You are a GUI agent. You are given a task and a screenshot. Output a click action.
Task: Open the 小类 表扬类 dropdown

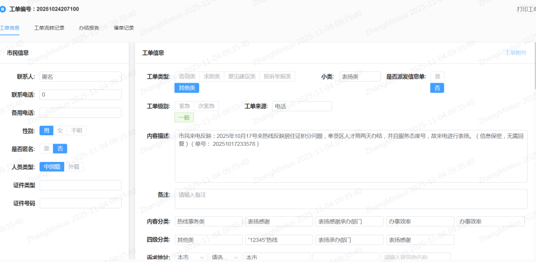(x=360, y=77)
